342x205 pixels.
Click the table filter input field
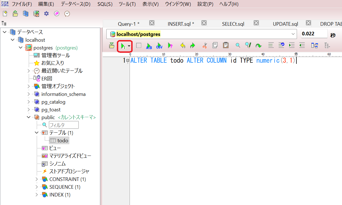[x=64, y=125]
